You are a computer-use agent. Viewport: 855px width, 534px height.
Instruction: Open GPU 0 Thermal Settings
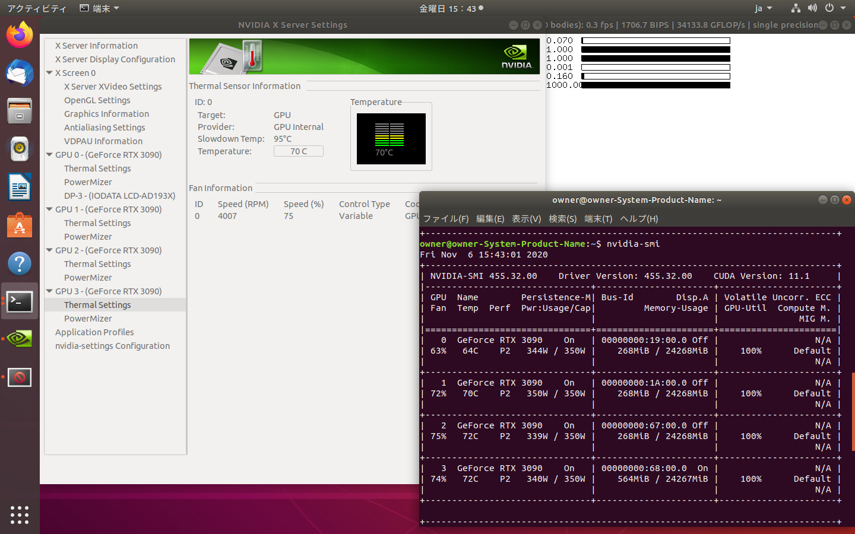point(97,169)
